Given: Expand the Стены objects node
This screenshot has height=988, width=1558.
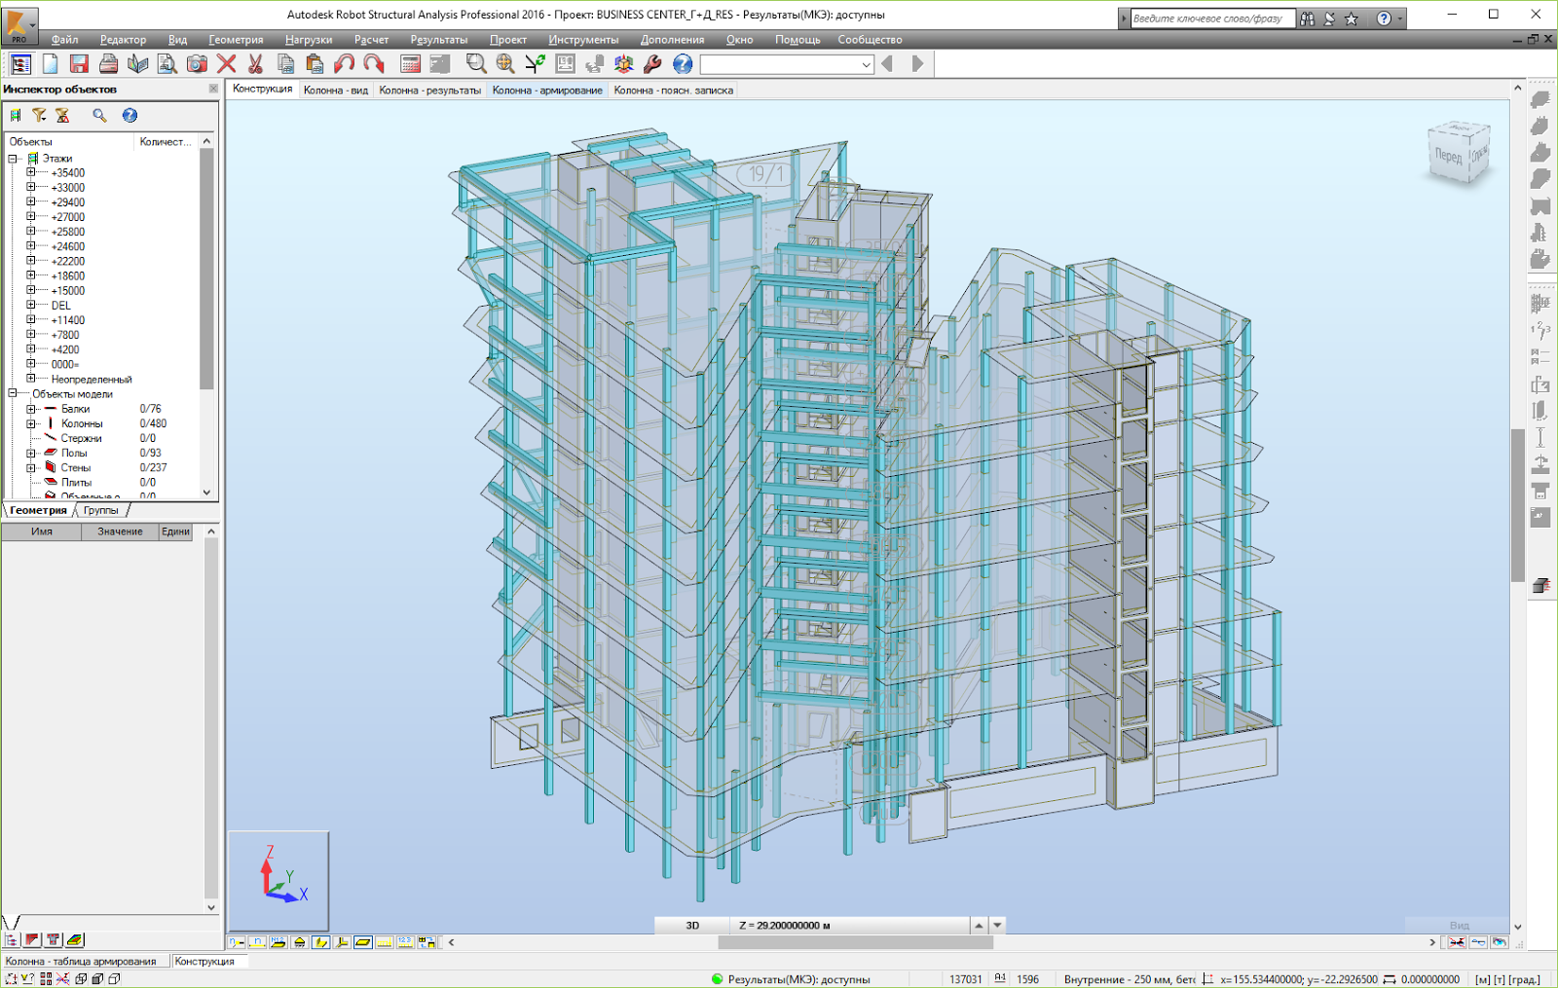Looking at the screenshot, I should pyautogui.click(x=31, y=467).
